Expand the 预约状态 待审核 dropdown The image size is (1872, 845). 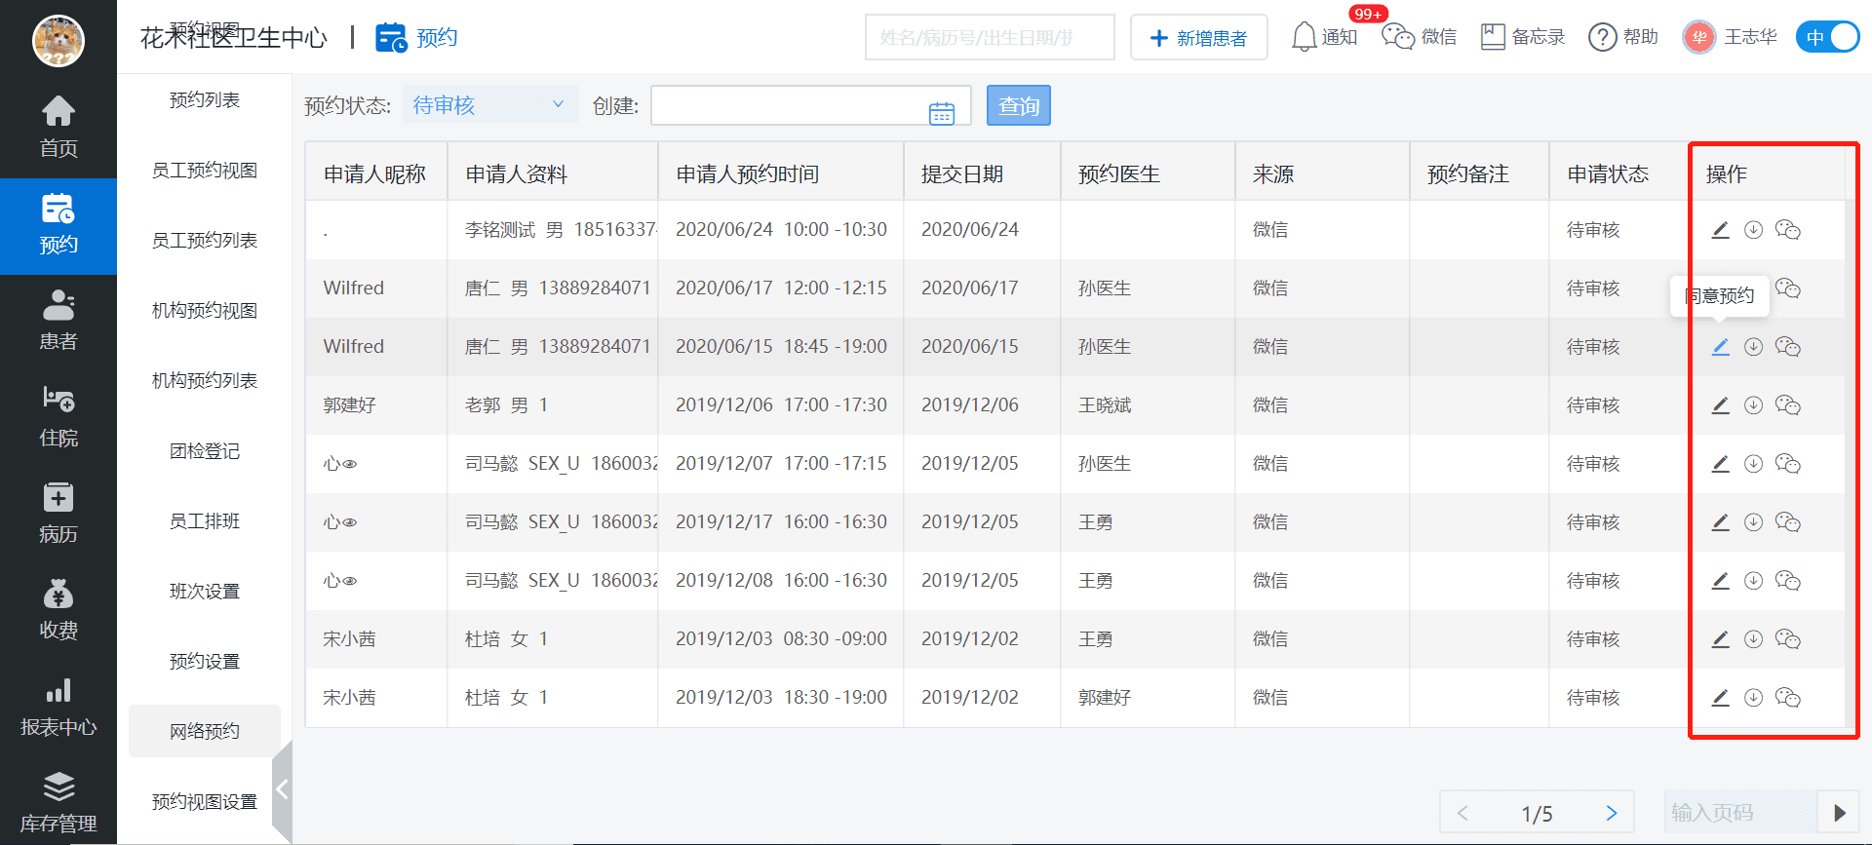pyautogui.click(x=488, y=104)
